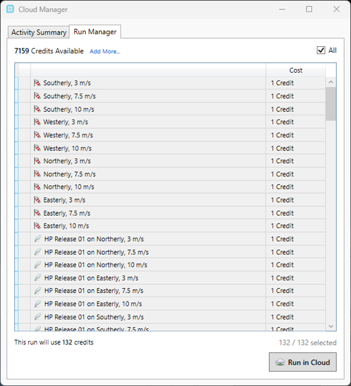
Task: Toggle row selector for Southerly, 7.5 m/s
Action: pos(25,96)
